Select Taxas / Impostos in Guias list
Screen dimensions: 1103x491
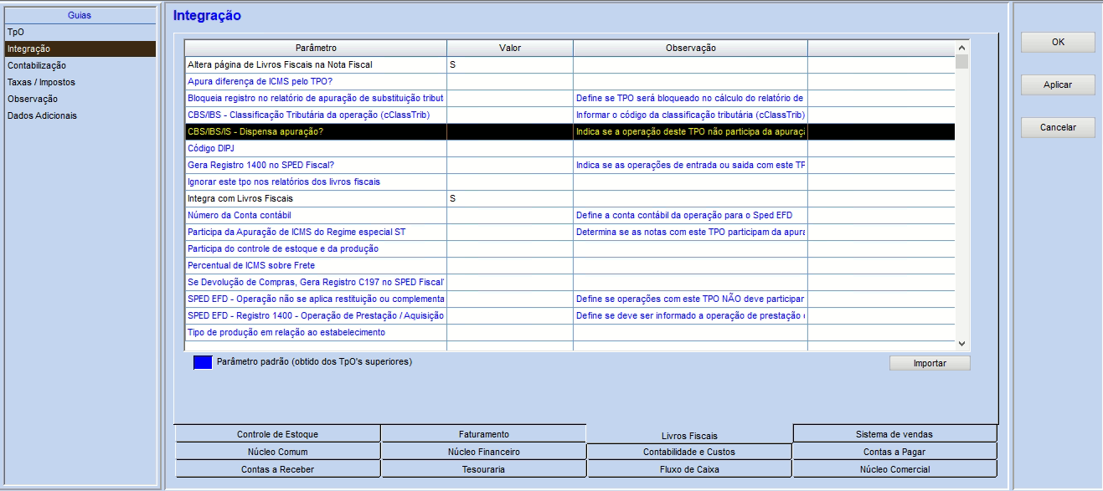[x=41, y=82]
